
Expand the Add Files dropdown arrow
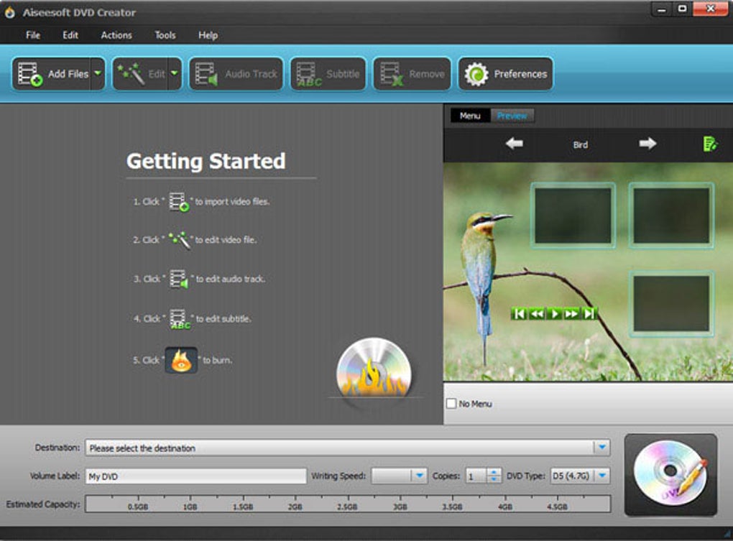click(98, 73)
